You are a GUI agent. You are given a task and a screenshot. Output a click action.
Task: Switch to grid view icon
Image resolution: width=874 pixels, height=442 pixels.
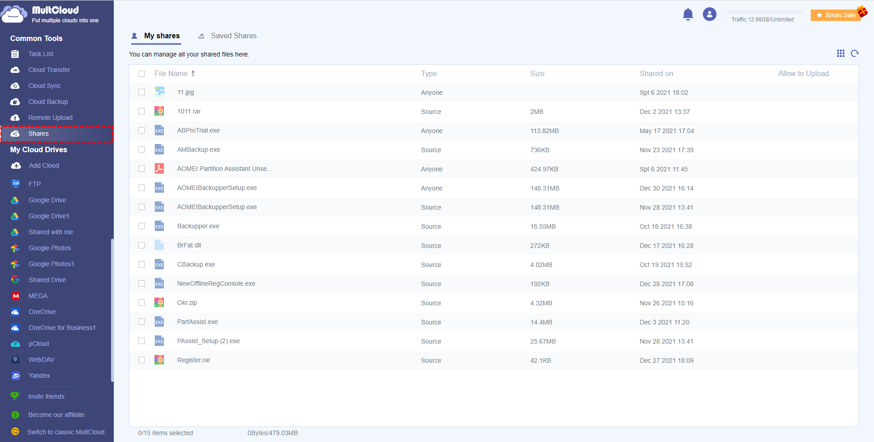click(x=841, y=53)
